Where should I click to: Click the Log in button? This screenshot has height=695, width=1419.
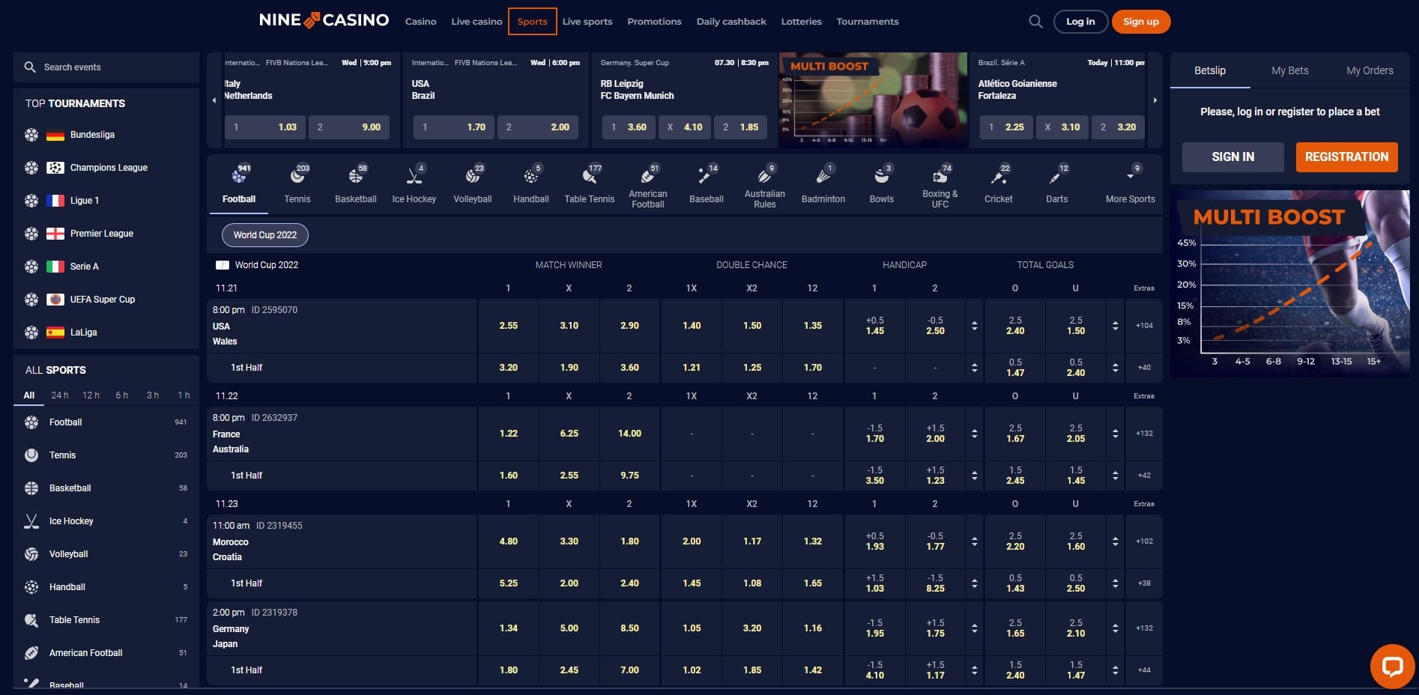pyautogui.click(x=1080, y=22)
